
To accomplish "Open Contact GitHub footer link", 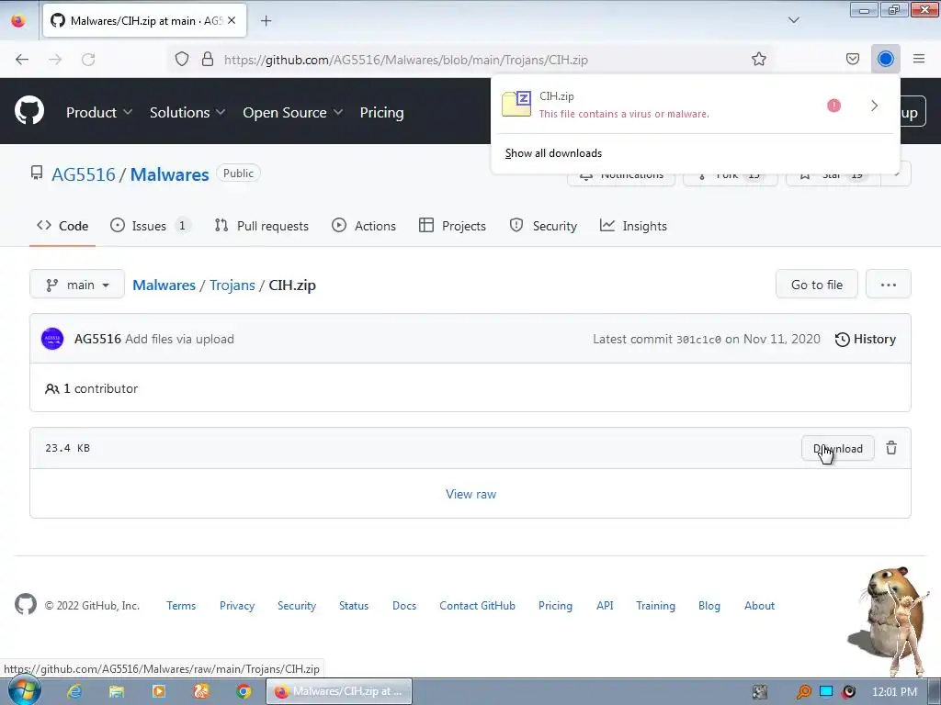I will (477, 606).
